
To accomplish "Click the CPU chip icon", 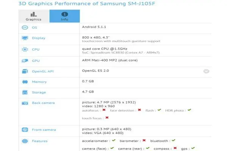I will click(x=25, y=49).
